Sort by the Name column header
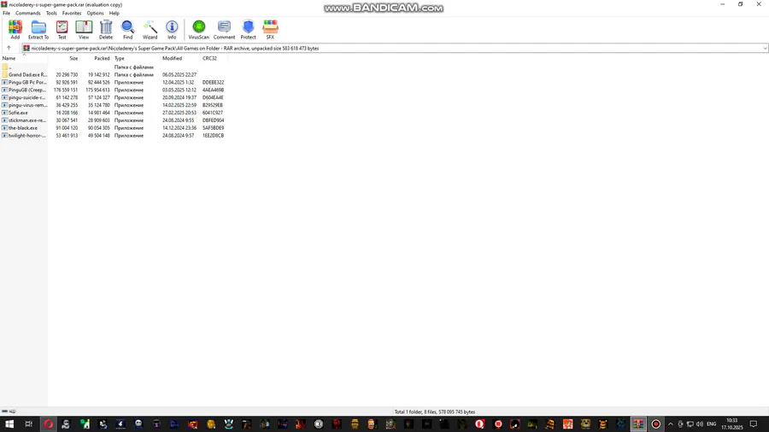The image size is (769, 432). pos(24,58)
